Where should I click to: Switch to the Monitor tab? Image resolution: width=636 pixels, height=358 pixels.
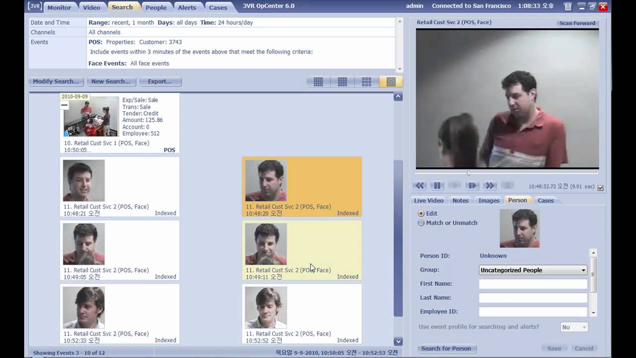tap(59, 7)
